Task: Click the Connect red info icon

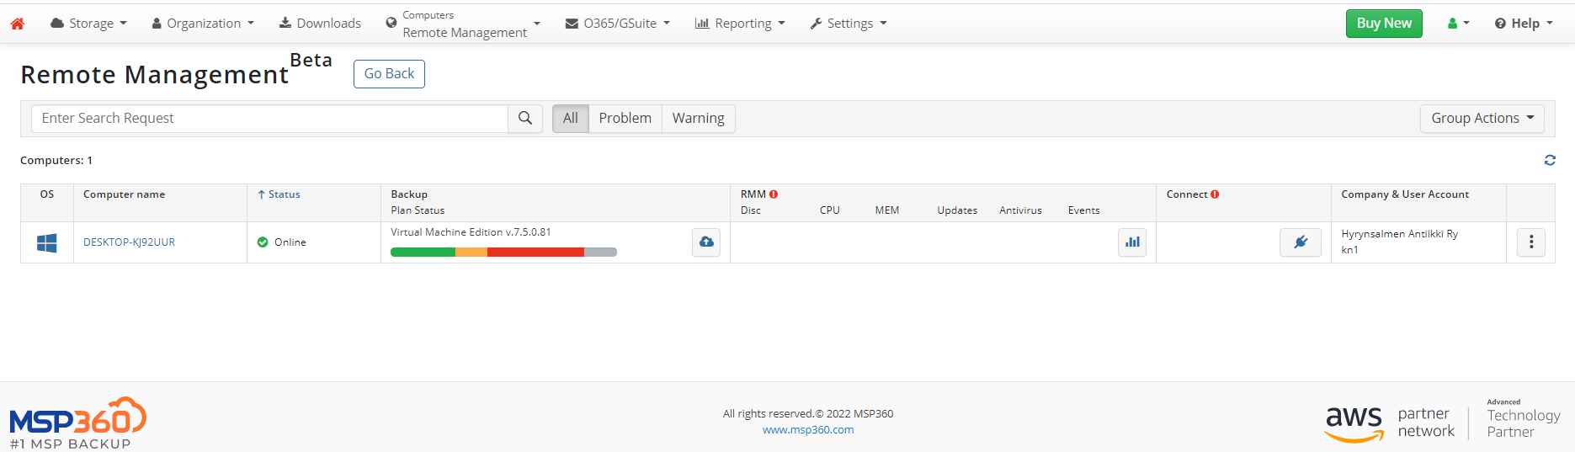Action: [1215, 194]
